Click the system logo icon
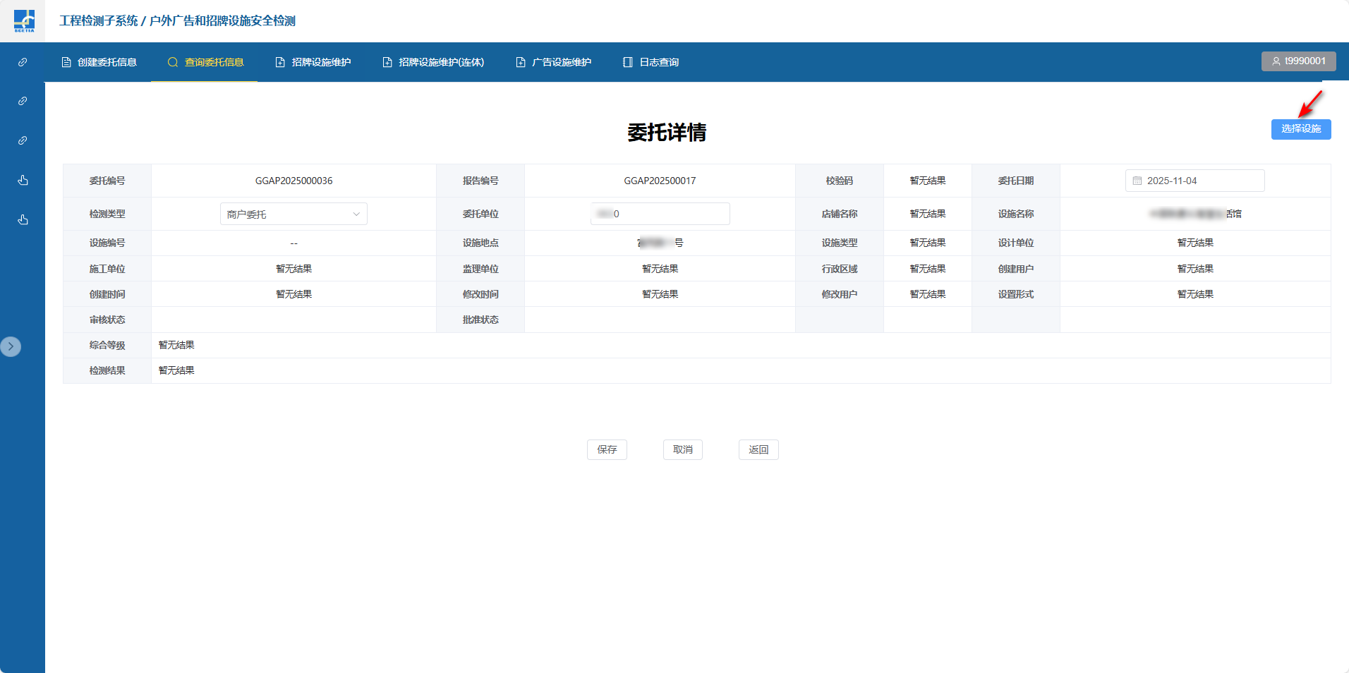The height and width of the screenshot is (673, 1349). (23, 20)
